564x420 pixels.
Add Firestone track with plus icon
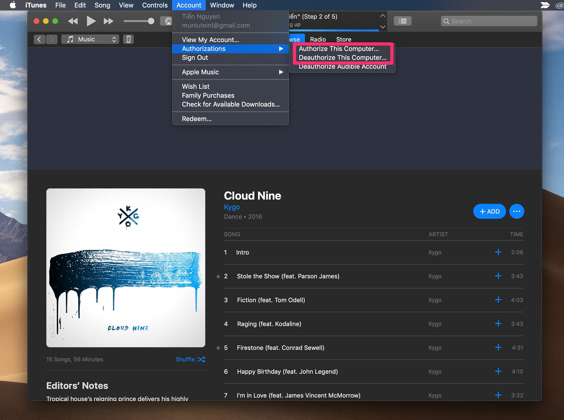pos(498,347)
